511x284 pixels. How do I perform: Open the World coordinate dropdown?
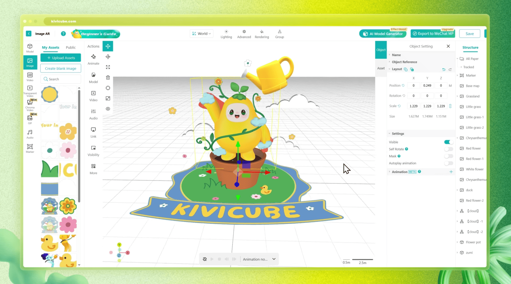(201, 33)
